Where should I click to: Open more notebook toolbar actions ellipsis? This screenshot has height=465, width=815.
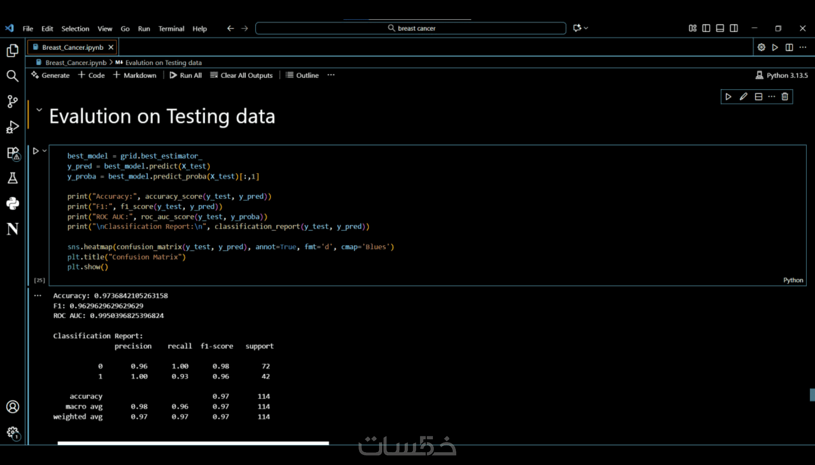coord(331,75)
